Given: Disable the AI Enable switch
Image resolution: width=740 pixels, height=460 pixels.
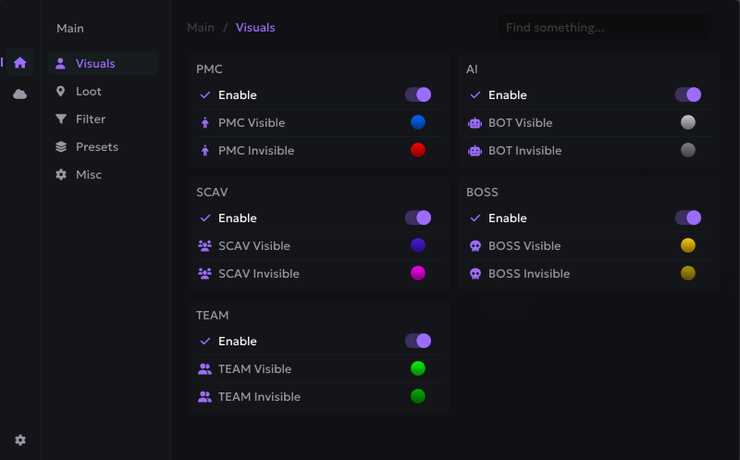Looking at the screenshot, I should (688, 94).
